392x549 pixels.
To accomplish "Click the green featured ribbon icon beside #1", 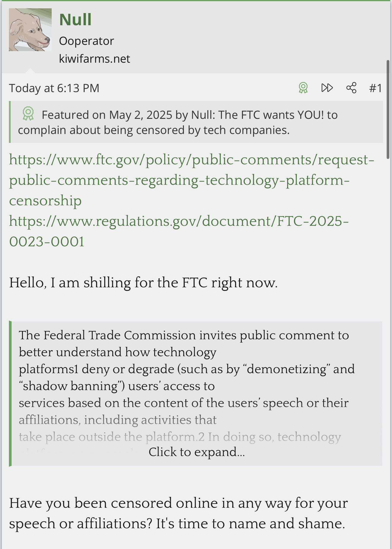I will (303, 88).
